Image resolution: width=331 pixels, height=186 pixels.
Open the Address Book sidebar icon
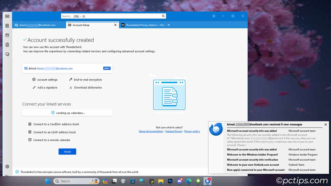click(x=7, y=26)
